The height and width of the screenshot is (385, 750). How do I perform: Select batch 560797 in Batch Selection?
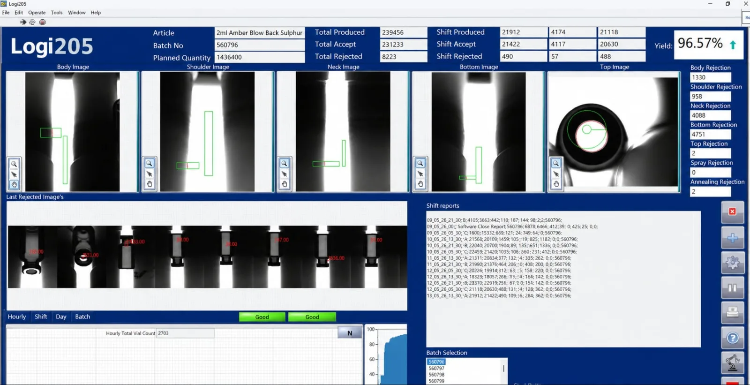(436, 369)
